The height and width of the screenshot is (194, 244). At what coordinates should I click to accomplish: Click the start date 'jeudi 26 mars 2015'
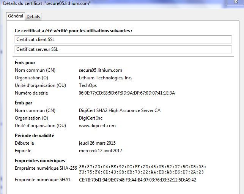(x=97, y=143)
